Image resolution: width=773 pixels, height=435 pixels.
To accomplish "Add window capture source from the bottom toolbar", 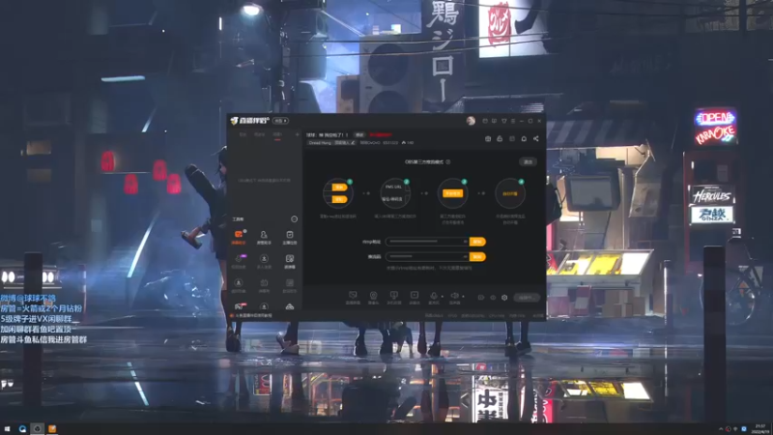I will click(x=393, y=298).
